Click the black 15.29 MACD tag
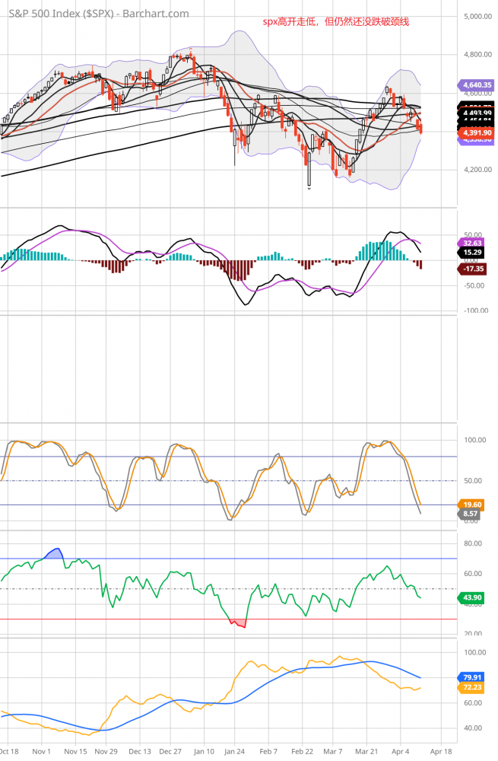 [x=474, y=252]
